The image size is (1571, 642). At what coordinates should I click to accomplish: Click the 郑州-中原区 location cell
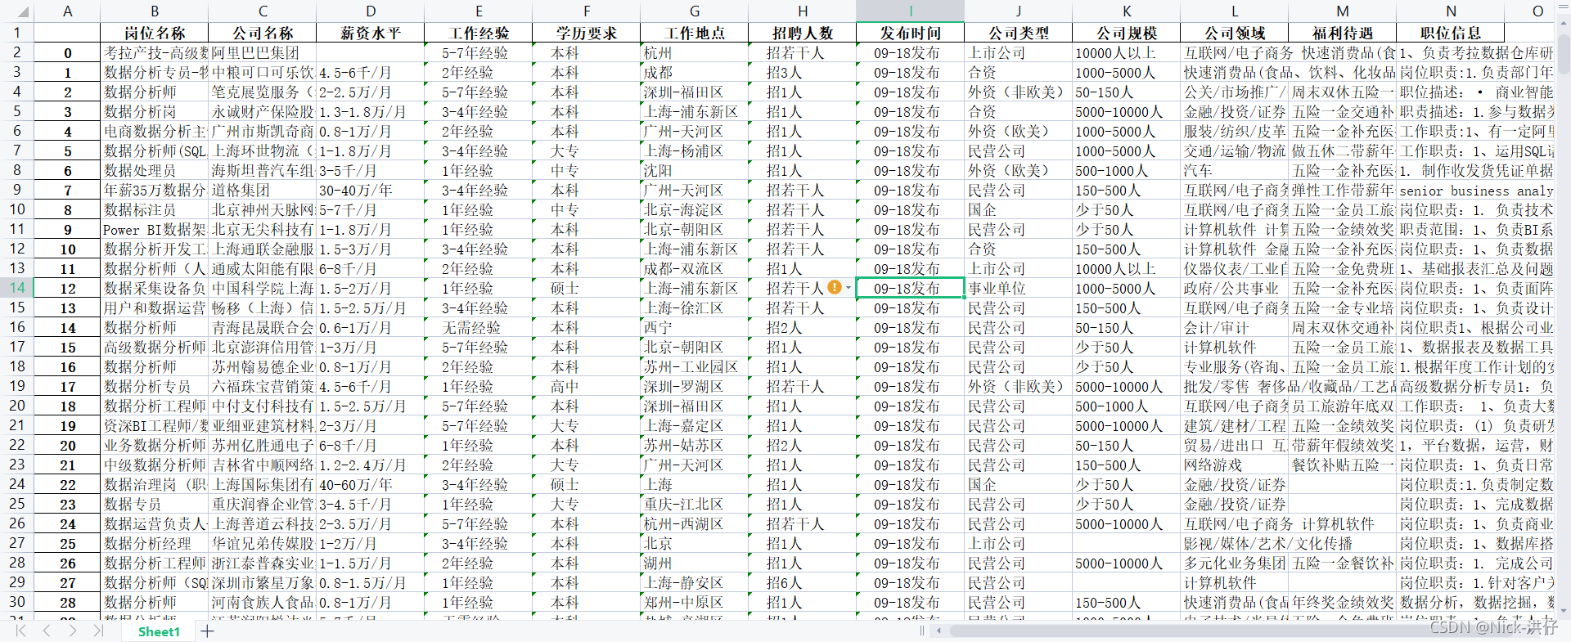point(695,602)
